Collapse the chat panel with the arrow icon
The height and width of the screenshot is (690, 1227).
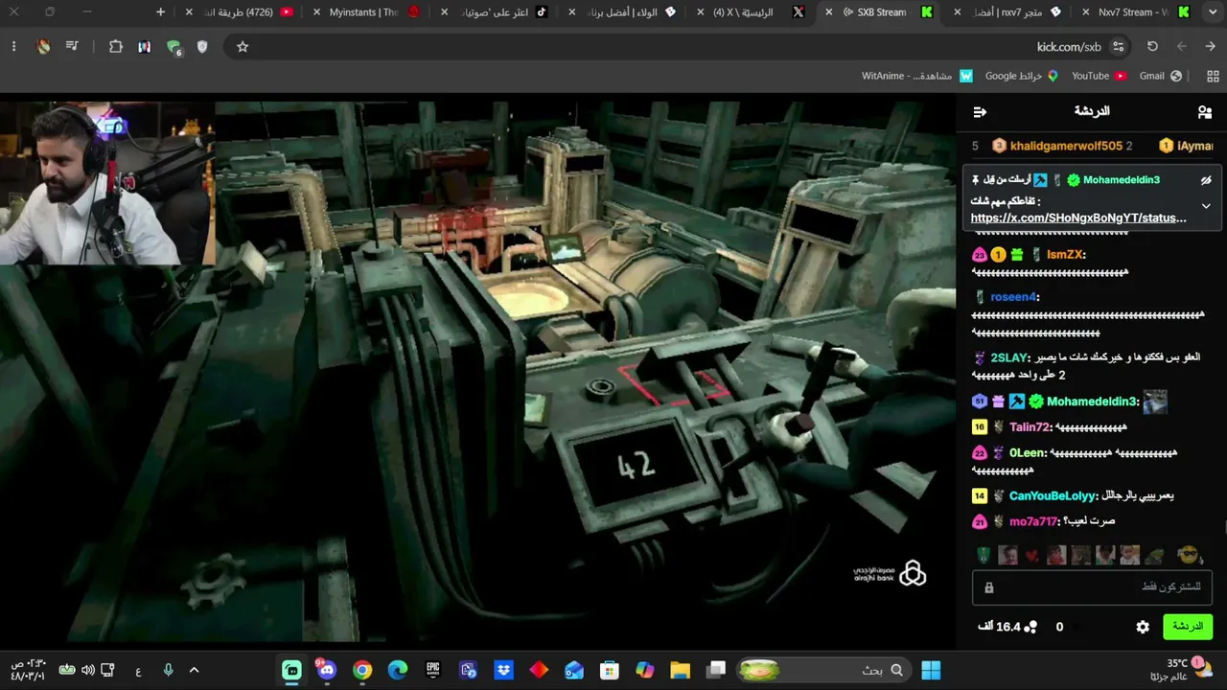coord(980,112)
